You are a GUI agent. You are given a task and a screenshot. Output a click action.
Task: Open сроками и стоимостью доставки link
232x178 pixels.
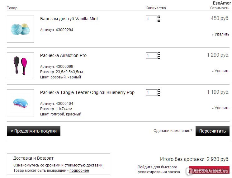(x=74, y=165)
